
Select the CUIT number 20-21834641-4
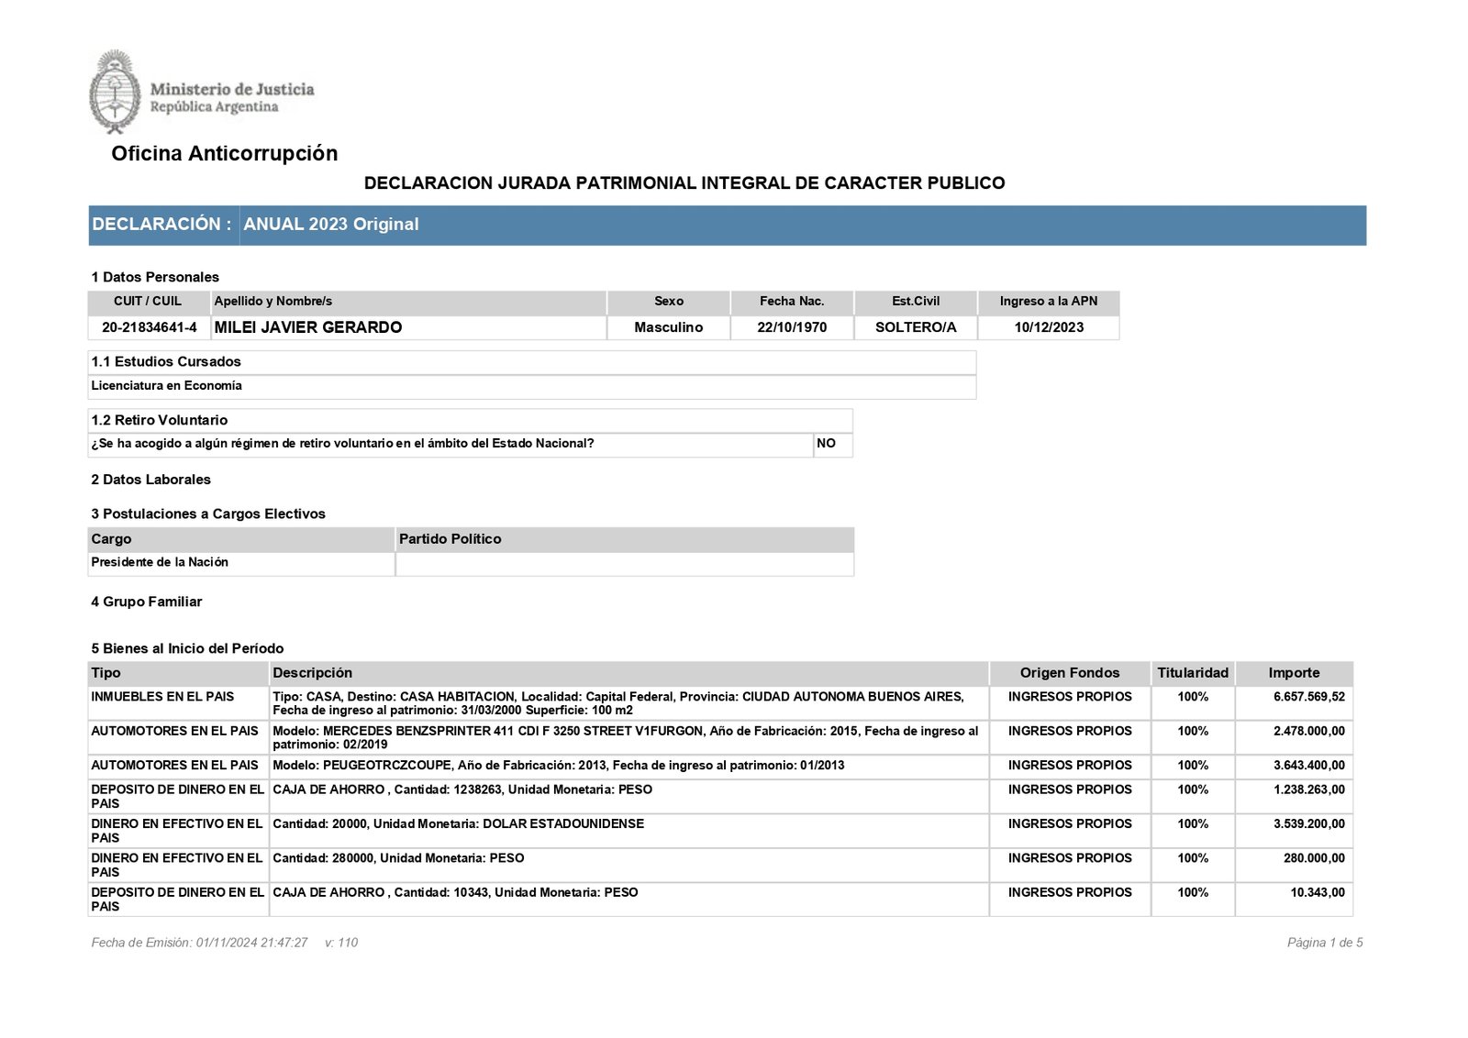tap(149, 327)
